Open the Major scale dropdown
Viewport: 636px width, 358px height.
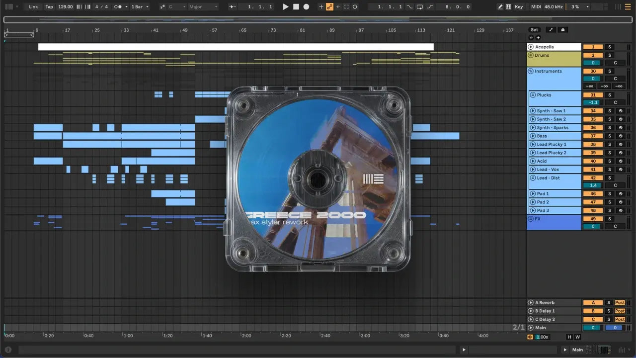coord(203,7)
